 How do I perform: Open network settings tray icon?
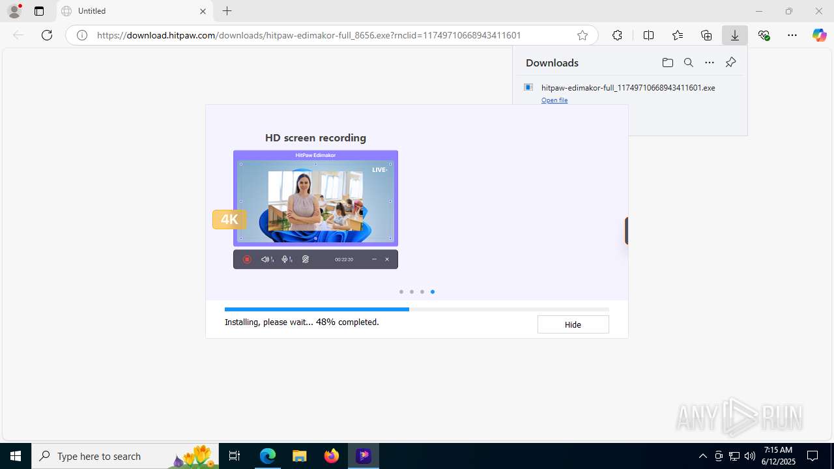tap(734, 456)
